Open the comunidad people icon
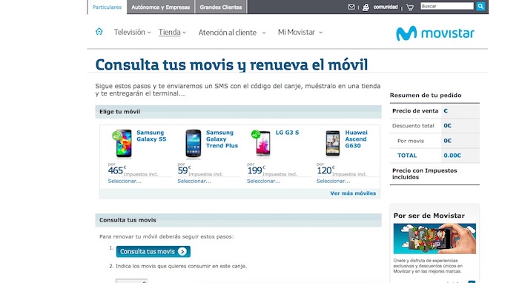 366,7
